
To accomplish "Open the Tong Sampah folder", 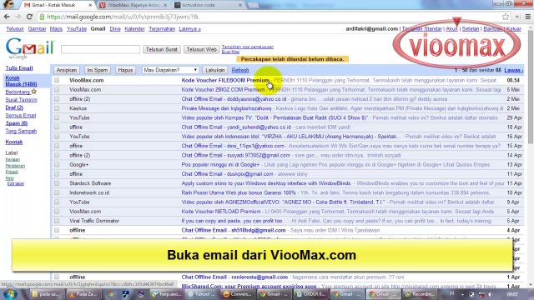I will pos(21,131).
